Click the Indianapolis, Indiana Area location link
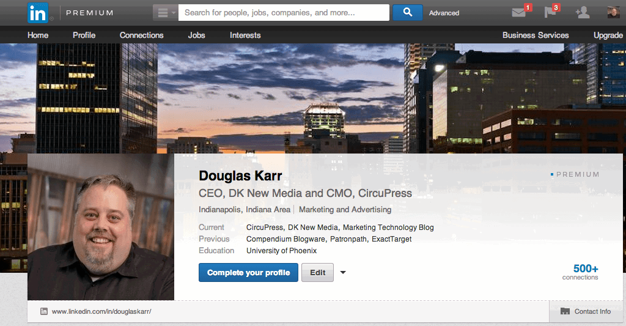The width and height of the screenshot is (626, 326). click(x=245, y=210)
